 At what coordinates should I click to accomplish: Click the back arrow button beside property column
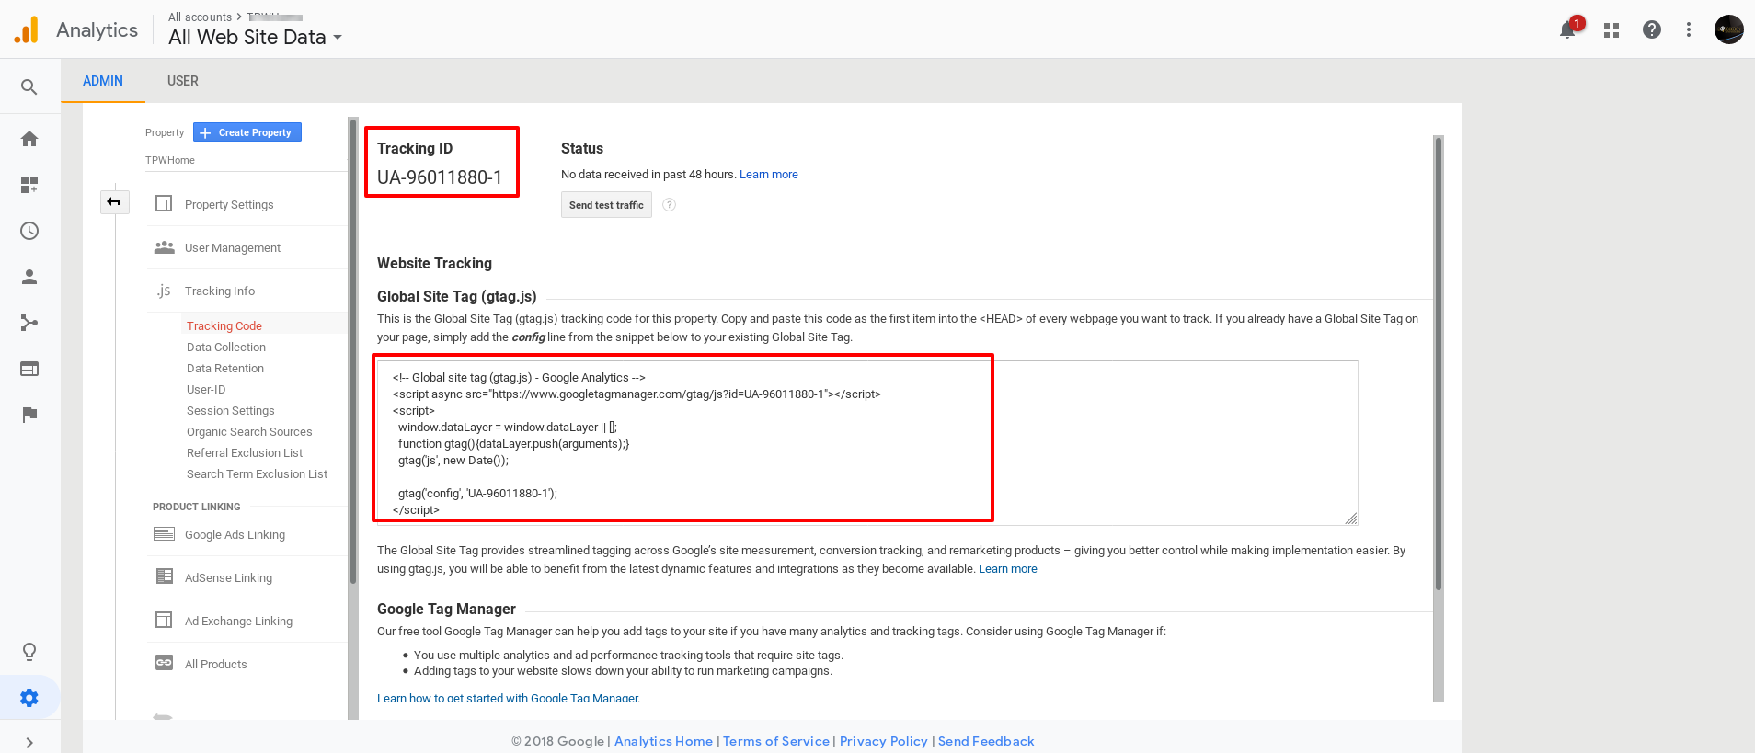point(114,201)
